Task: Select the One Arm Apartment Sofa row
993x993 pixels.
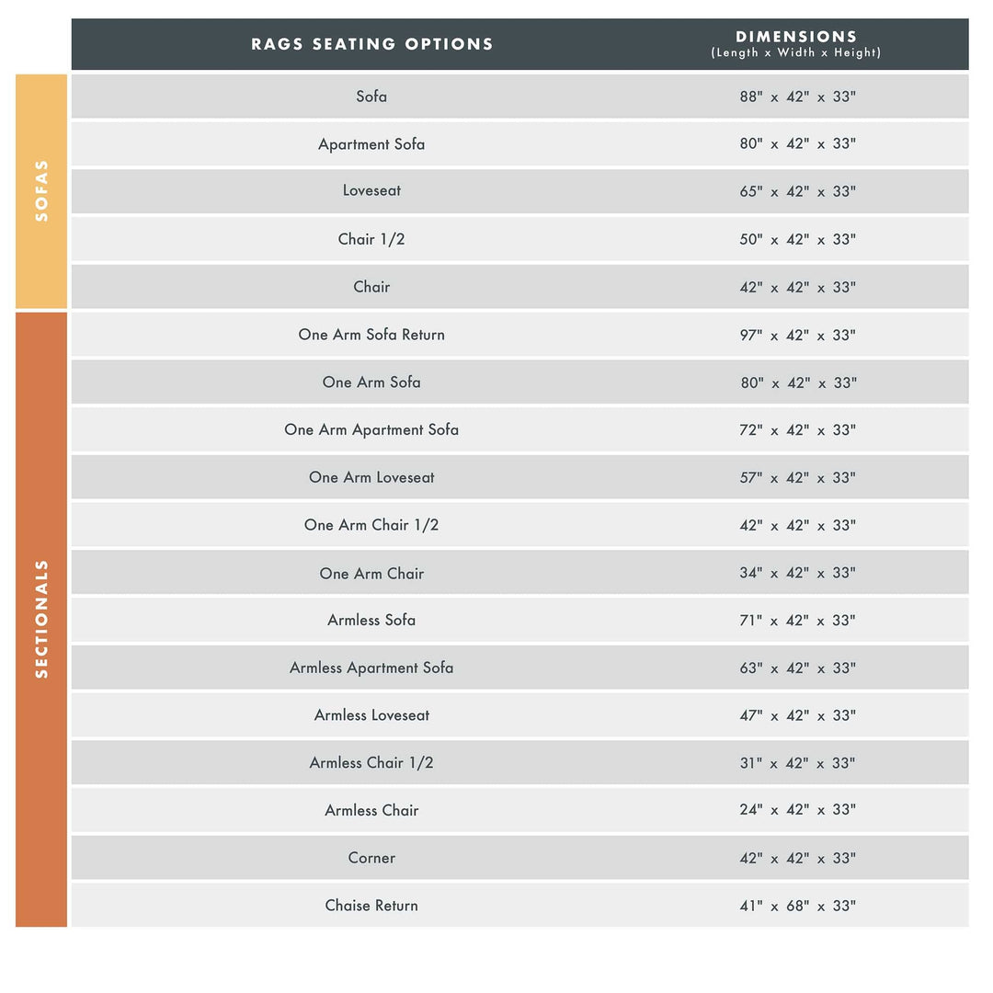Action: 371,429
